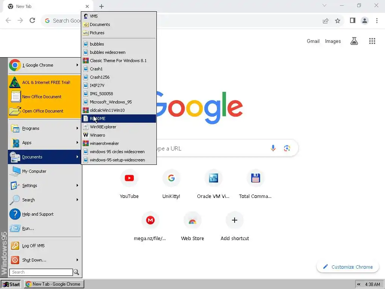Click the Customize Chrome button
This screenshot has height=289, width=385.
tap(348, 267)
